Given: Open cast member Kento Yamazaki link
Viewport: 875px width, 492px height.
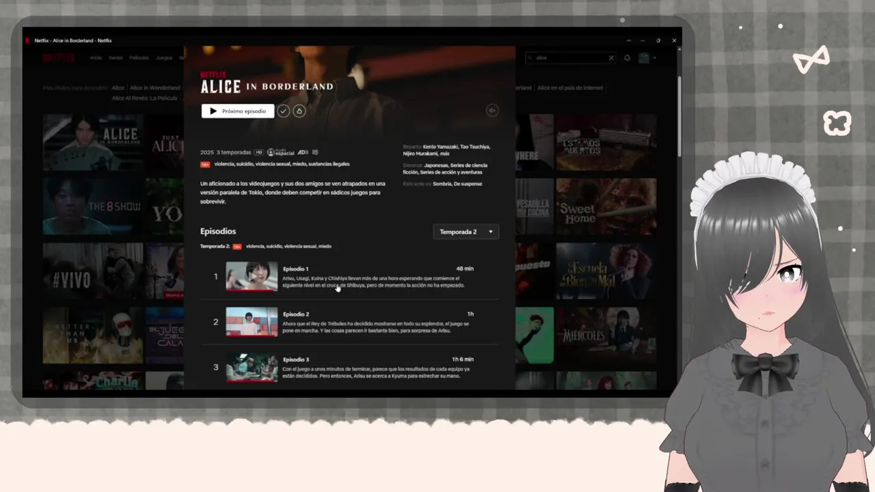Looking at the screenshot, I should point(440,146).
